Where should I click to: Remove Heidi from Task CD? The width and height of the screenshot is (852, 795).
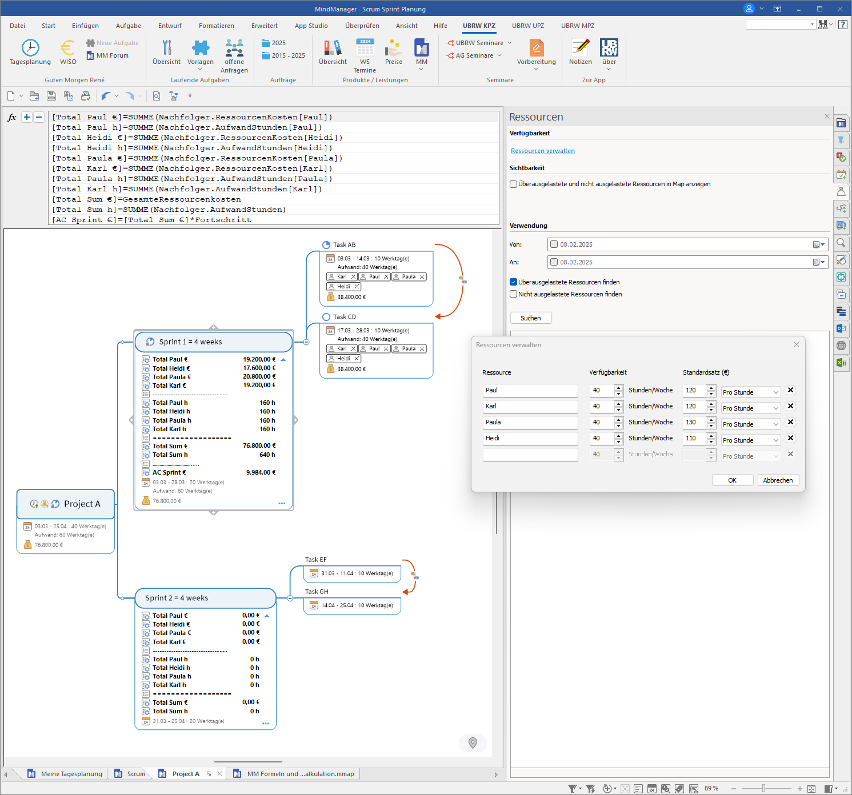357,359
